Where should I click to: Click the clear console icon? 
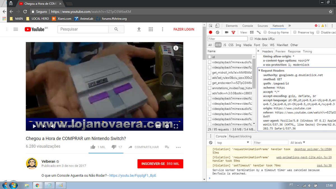211,143
